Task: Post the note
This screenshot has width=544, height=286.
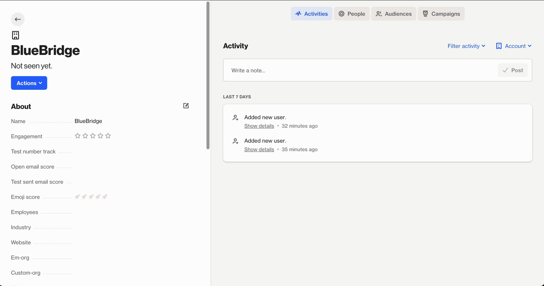Action: [x=513, y=70]
